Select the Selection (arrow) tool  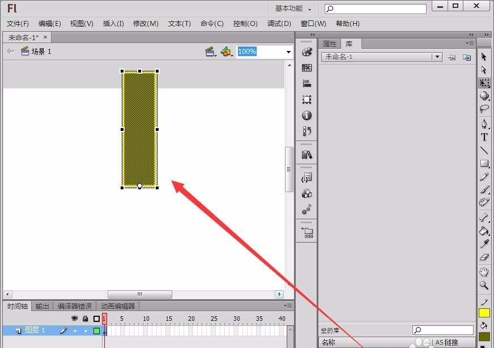pos(484,57)
